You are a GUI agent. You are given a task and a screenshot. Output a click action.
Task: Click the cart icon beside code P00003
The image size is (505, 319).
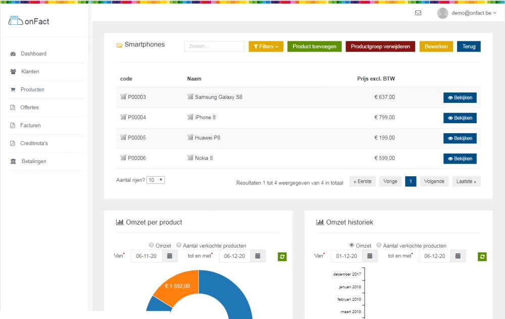[x=123, y=97]
